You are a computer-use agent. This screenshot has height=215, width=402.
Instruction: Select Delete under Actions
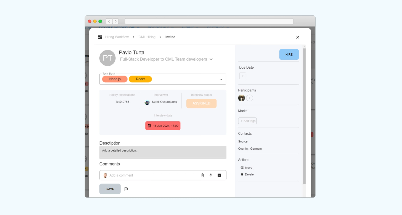pos(247,174)
